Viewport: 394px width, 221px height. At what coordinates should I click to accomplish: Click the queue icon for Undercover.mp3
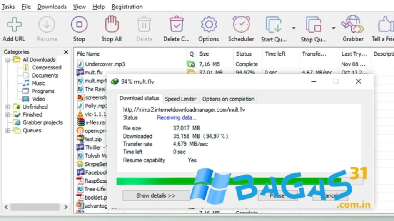(x=191, y=64)
